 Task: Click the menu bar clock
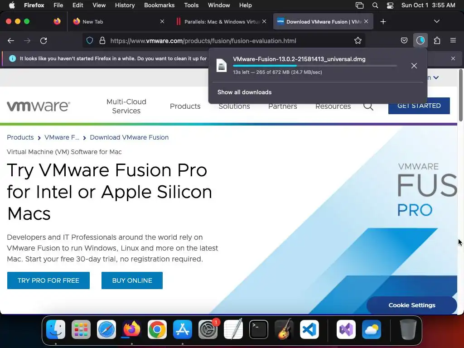[428, 5]
